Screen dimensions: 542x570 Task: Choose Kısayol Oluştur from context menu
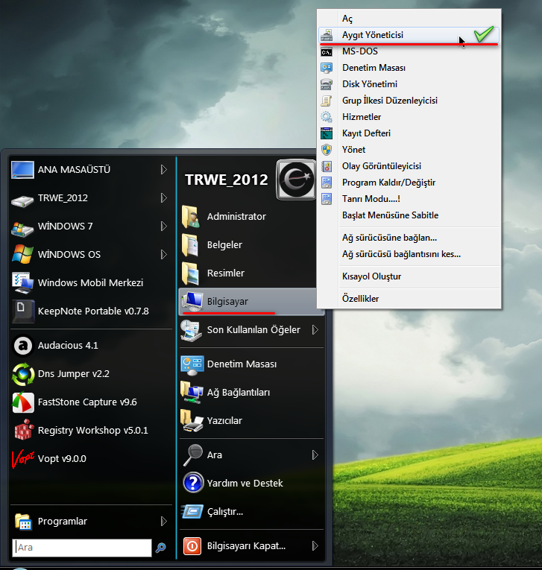[x=409, y=276]
